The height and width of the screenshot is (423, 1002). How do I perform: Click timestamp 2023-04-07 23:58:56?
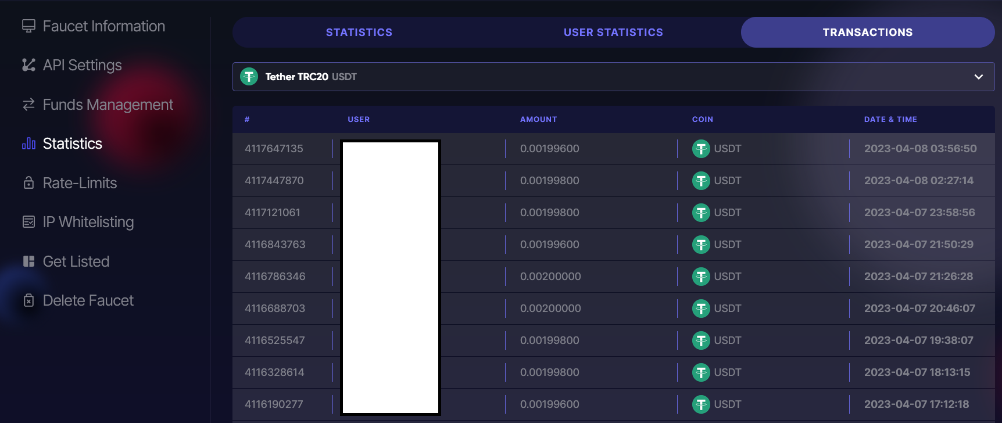(x=919, y=213)
